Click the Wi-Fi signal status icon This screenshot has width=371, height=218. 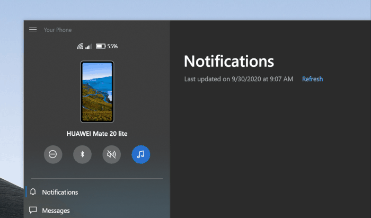(x=80, y=46)
